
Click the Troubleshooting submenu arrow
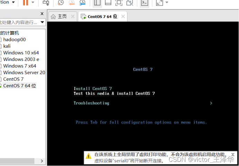pos(211,103)
